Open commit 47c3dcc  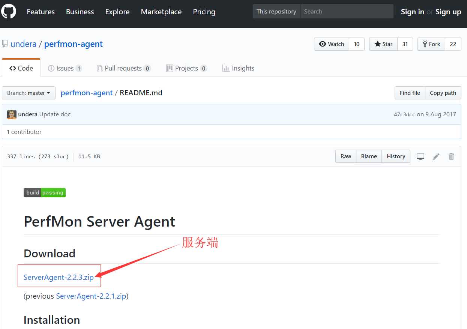click(x=404, y=114)
